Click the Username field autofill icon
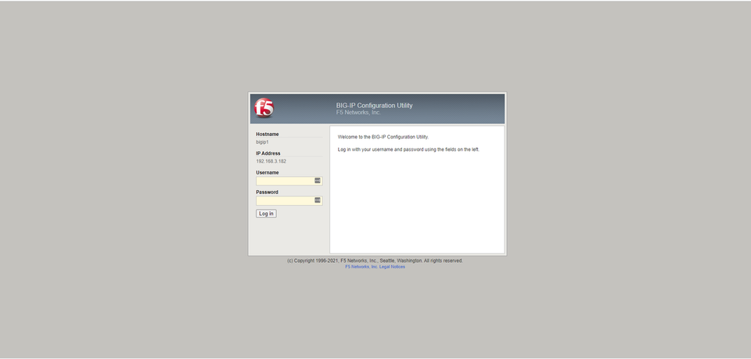Screen dimensions: 751x359 point(318,181)
